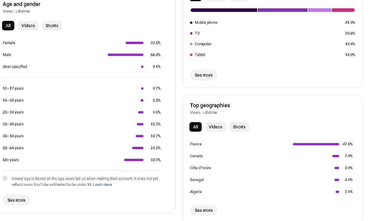Screen dimensions: 389x221
Task: Click the Mobile phone legend dot
Action: (x=191, y=23)
